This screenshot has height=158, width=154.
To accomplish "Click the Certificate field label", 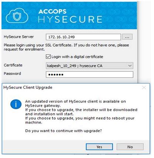I will coord(13,65).
